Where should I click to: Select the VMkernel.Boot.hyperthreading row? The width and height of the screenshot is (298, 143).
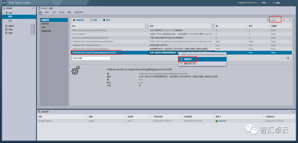181,45
